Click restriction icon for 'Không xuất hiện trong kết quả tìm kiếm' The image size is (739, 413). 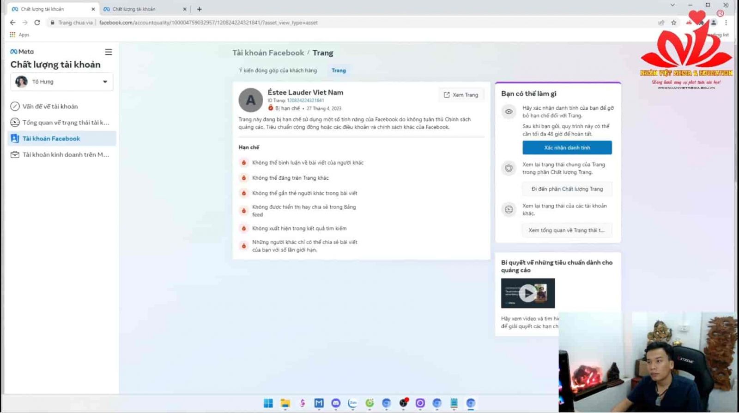point(243,228)
